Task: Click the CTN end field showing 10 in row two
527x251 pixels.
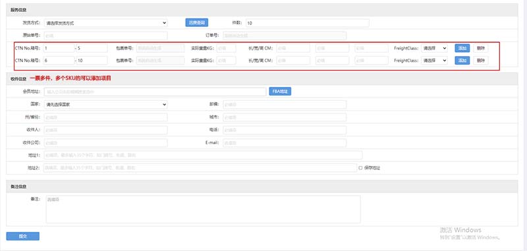Action: pos(92,61)
